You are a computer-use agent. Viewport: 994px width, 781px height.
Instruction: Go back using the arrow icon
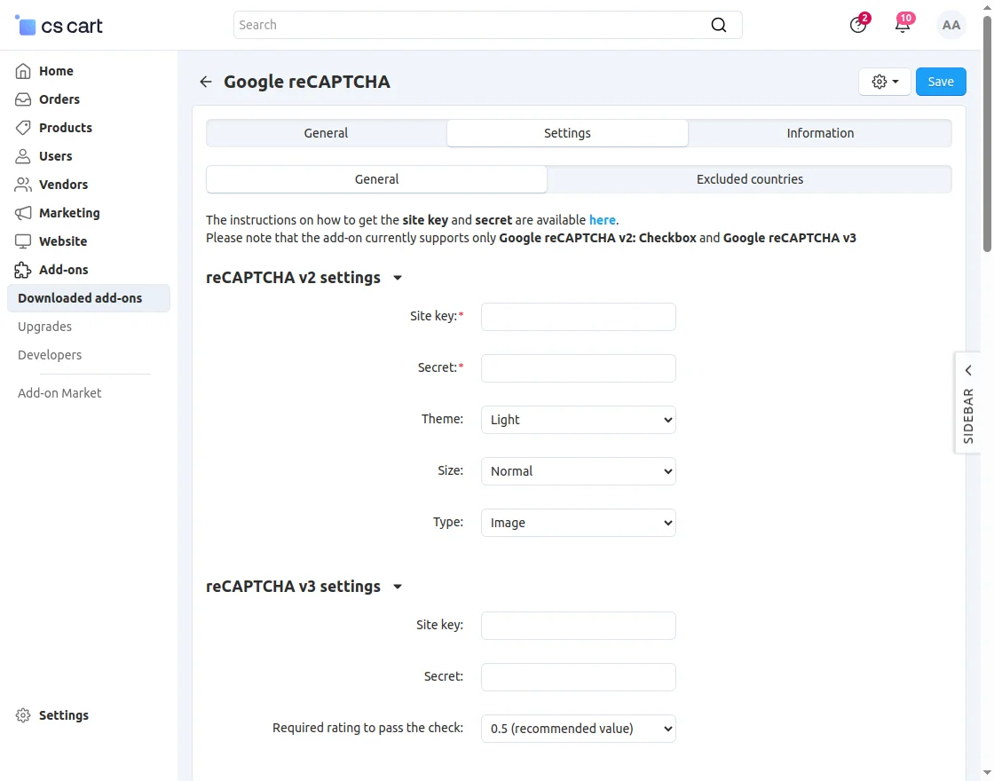point(206,82)
